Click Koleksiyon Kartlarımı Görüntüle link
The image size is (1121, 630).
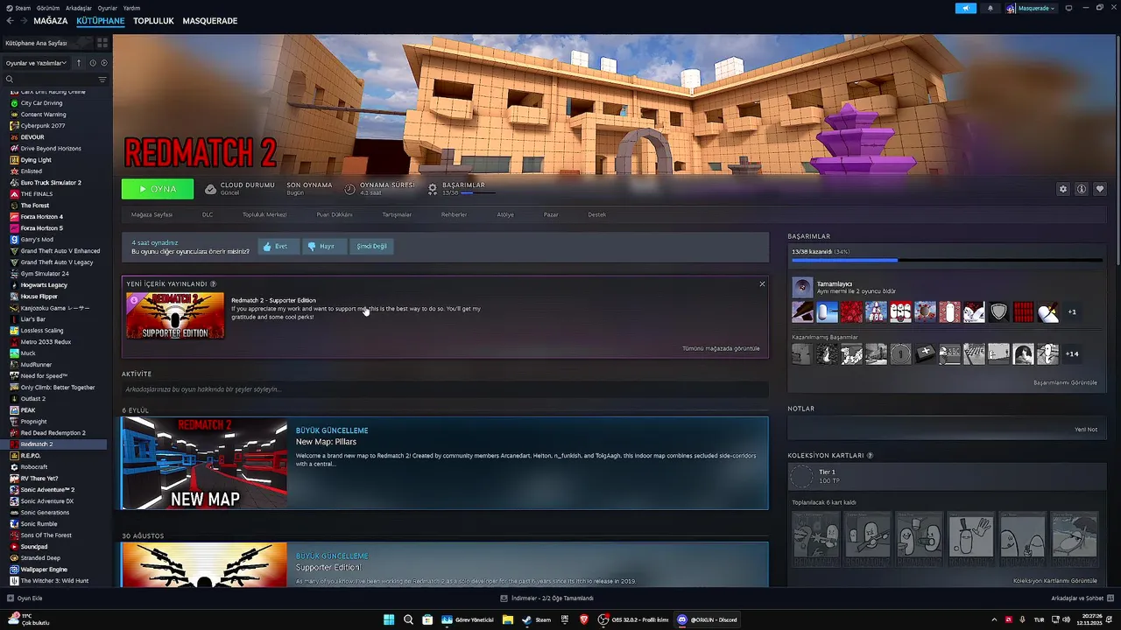point(1055,581)
